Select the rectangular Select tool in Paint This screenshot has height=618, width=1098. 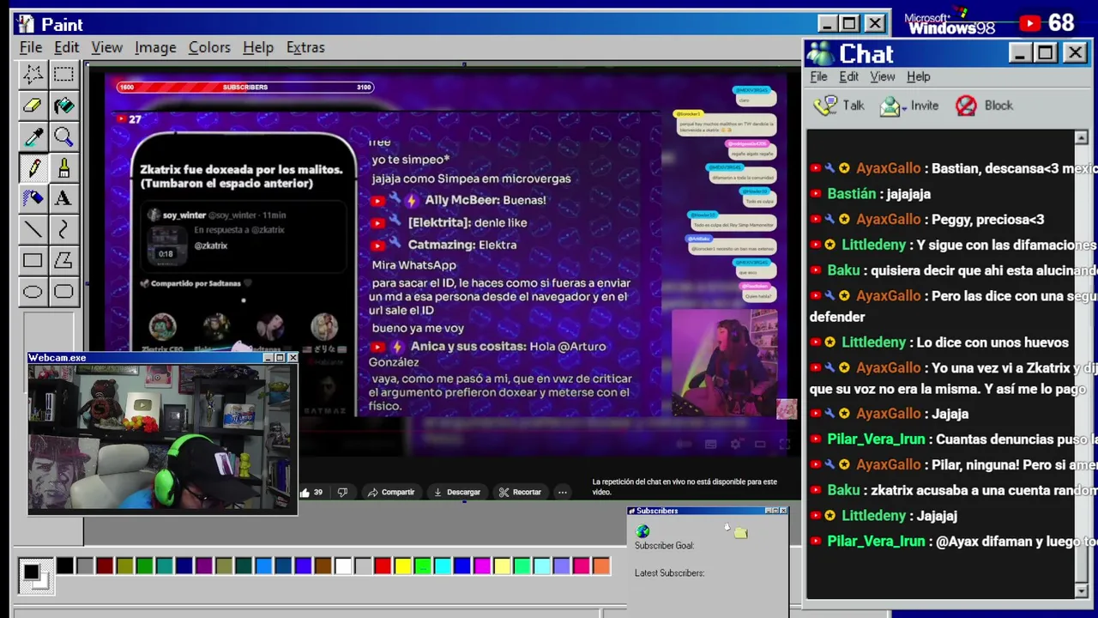pyautogui.click(x=63, y=75)
